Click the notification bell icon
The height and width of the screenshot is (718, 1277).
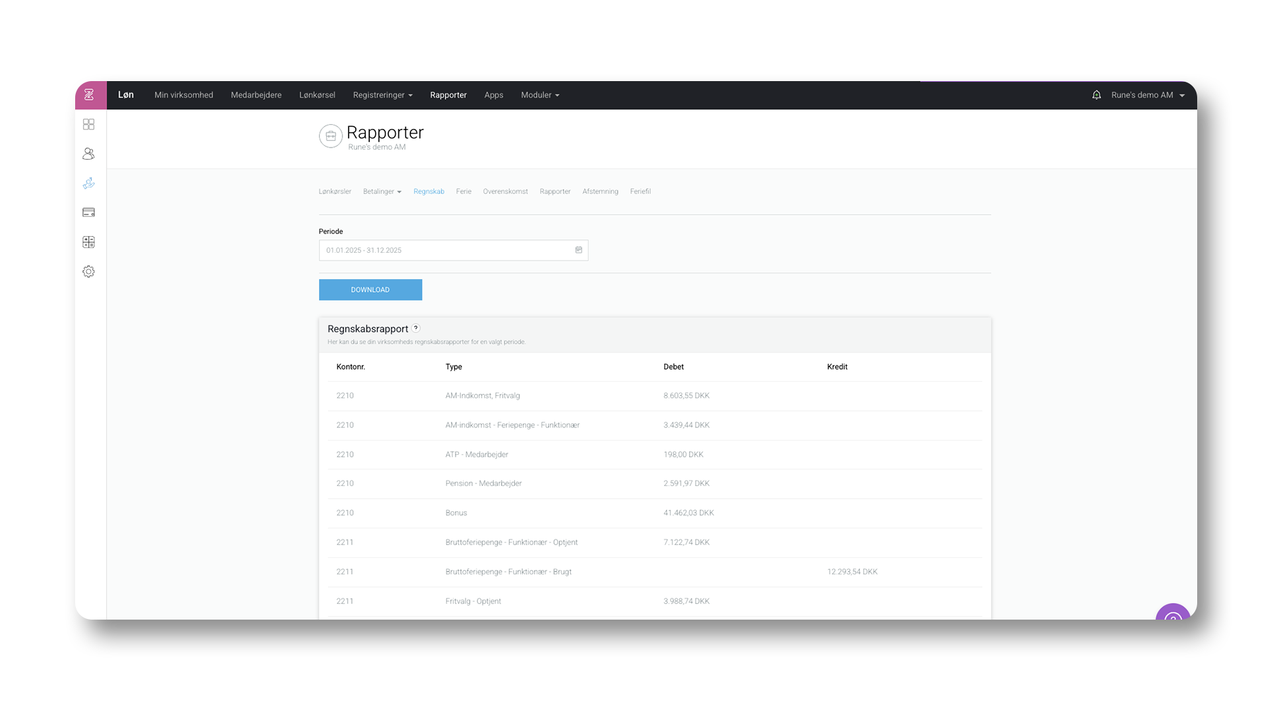1096,95
